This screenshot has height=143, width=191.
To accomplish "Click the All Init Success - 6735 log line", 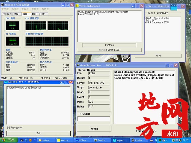I will pos(157,23).
